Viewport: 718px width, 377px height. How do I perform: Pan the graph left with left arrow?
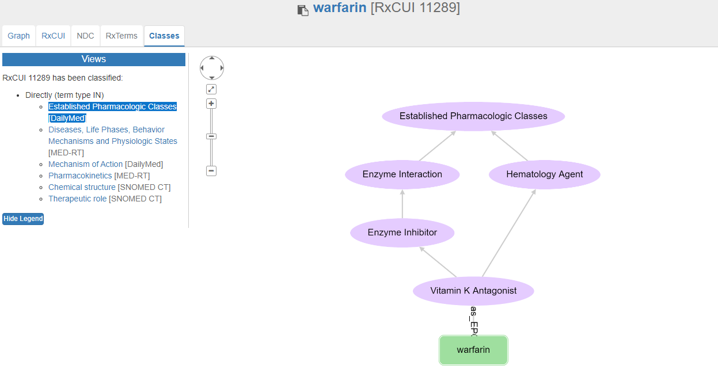point(202,68)
